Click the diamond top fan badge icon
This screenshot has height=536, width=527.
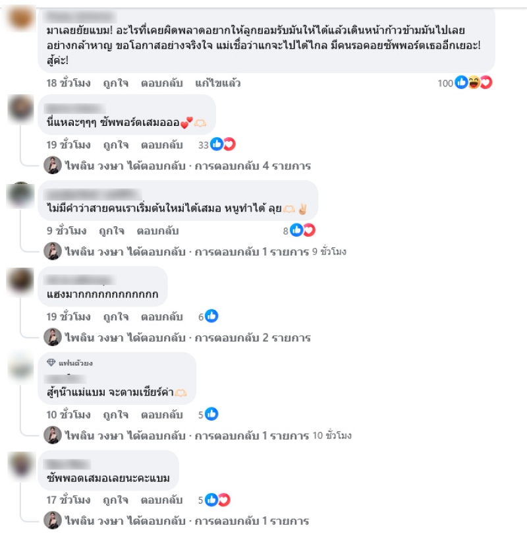point(51,363)
